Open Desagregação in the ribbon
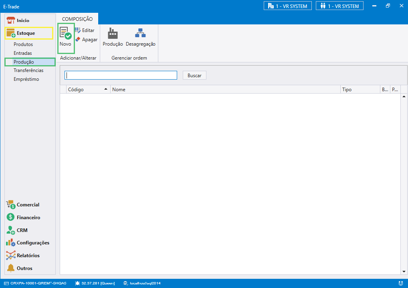The image size is (408, 288). point(141,37)
